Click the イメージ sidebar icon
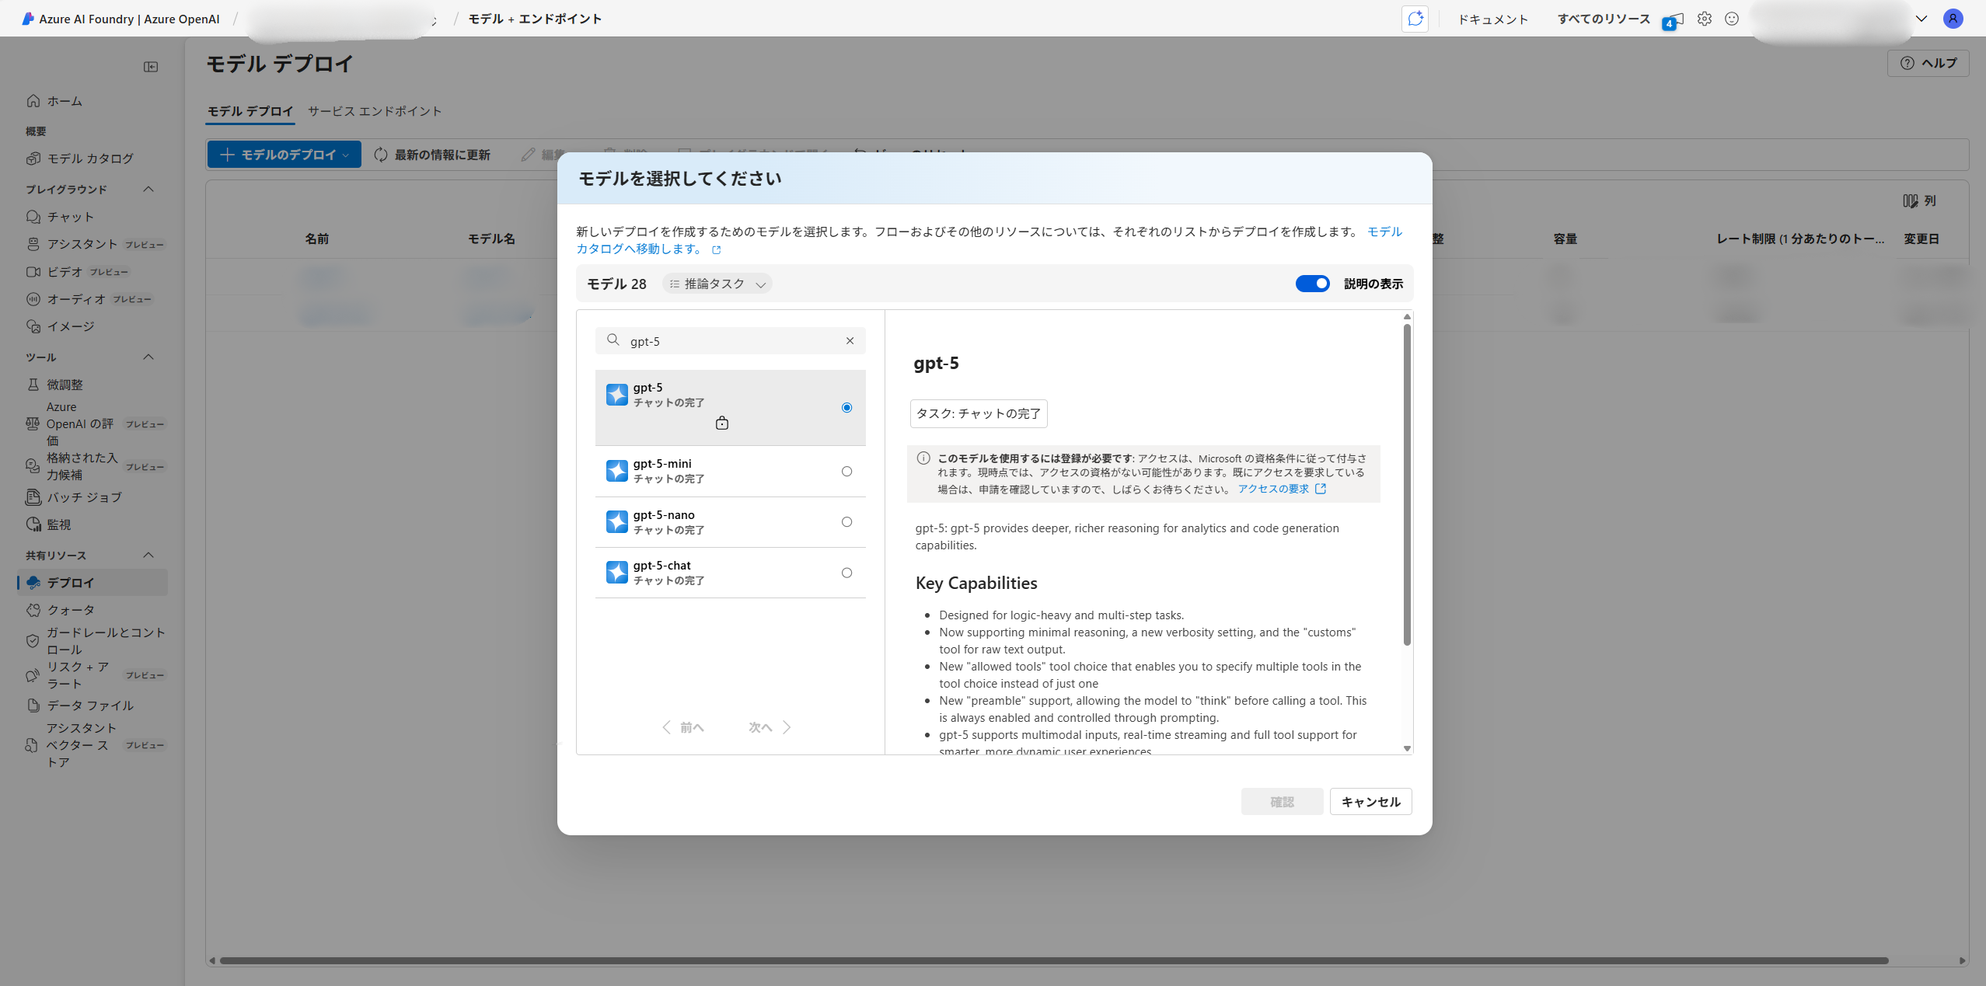1986x986 pixels. click(33, 326)
